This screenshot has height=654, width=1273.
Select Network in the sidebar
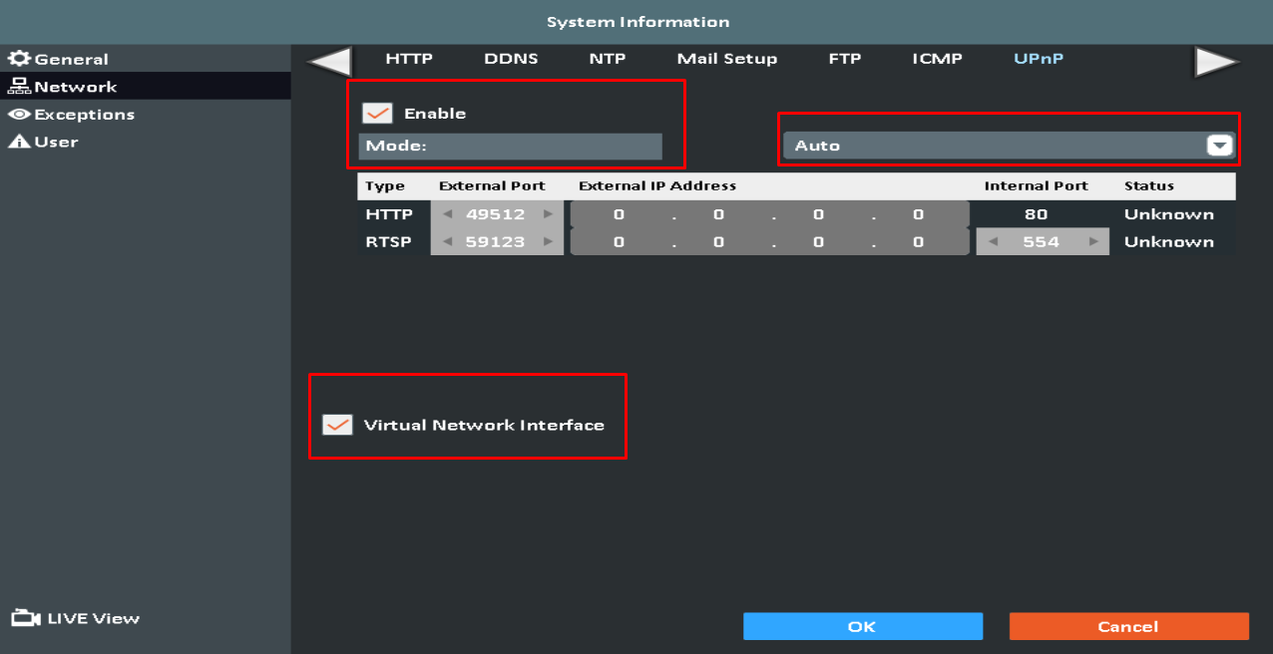click(x=146, y=87)
